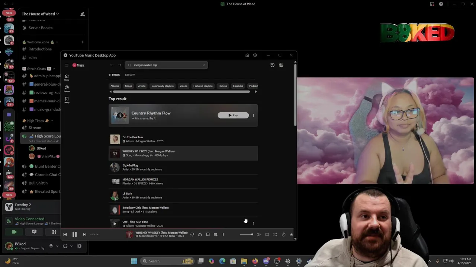Click the YouTube Music logo
Viewport: 476px width, 267px height.
tap(78, 65)
